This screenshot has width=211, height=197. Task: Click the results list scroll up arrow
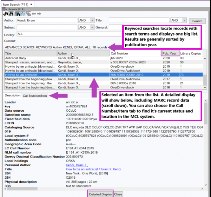point(205,58)
